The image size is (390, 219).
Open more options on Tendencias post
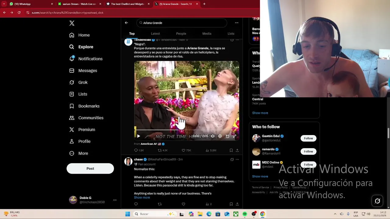pos(237,40)
